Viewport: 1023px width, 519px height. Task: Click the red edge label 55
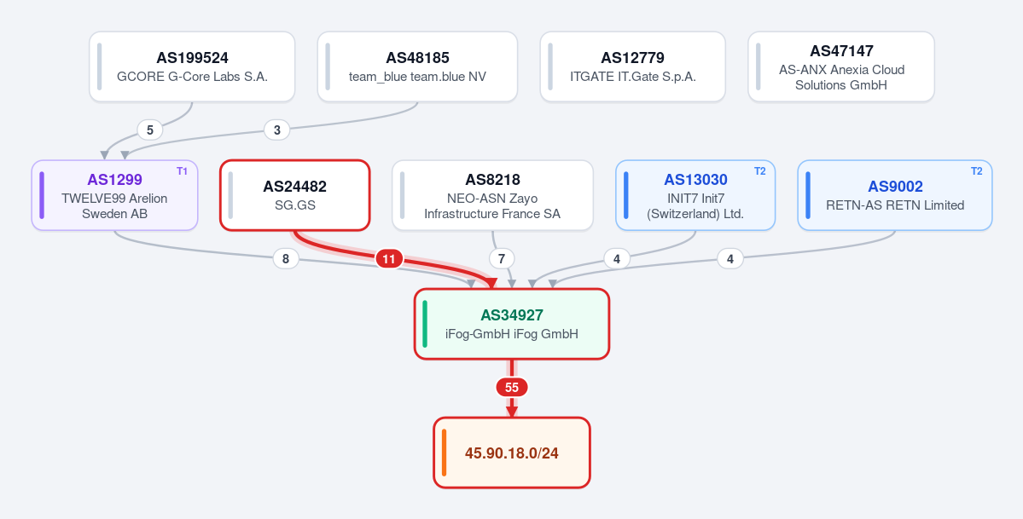point(512,387)
